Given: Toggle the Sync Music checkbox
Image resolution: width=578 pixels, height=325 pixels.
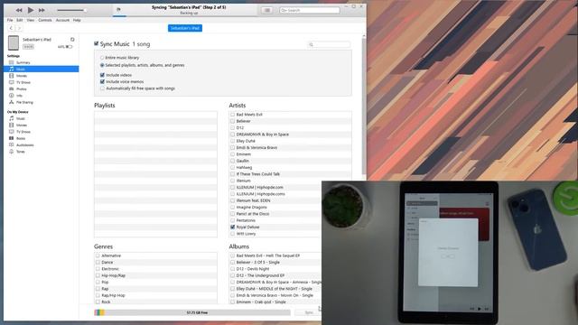Looking at the screenshot, I should pyautogui.click(x=97, y=44).
